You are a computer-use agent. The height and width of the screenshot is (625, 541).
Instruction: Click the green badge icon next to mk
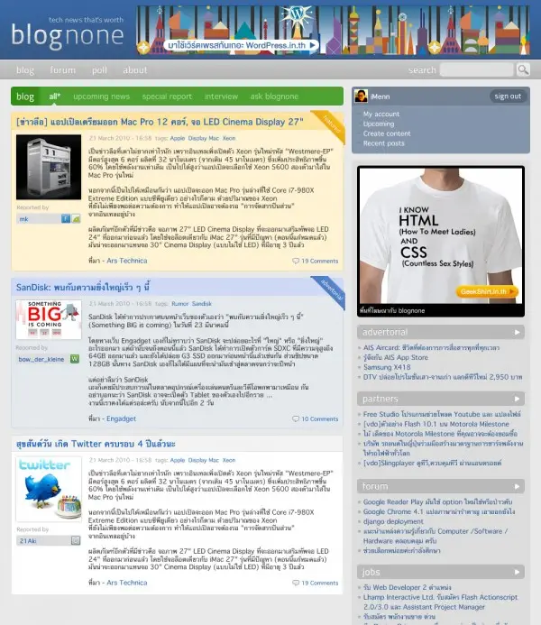click(x=76, y=218)
